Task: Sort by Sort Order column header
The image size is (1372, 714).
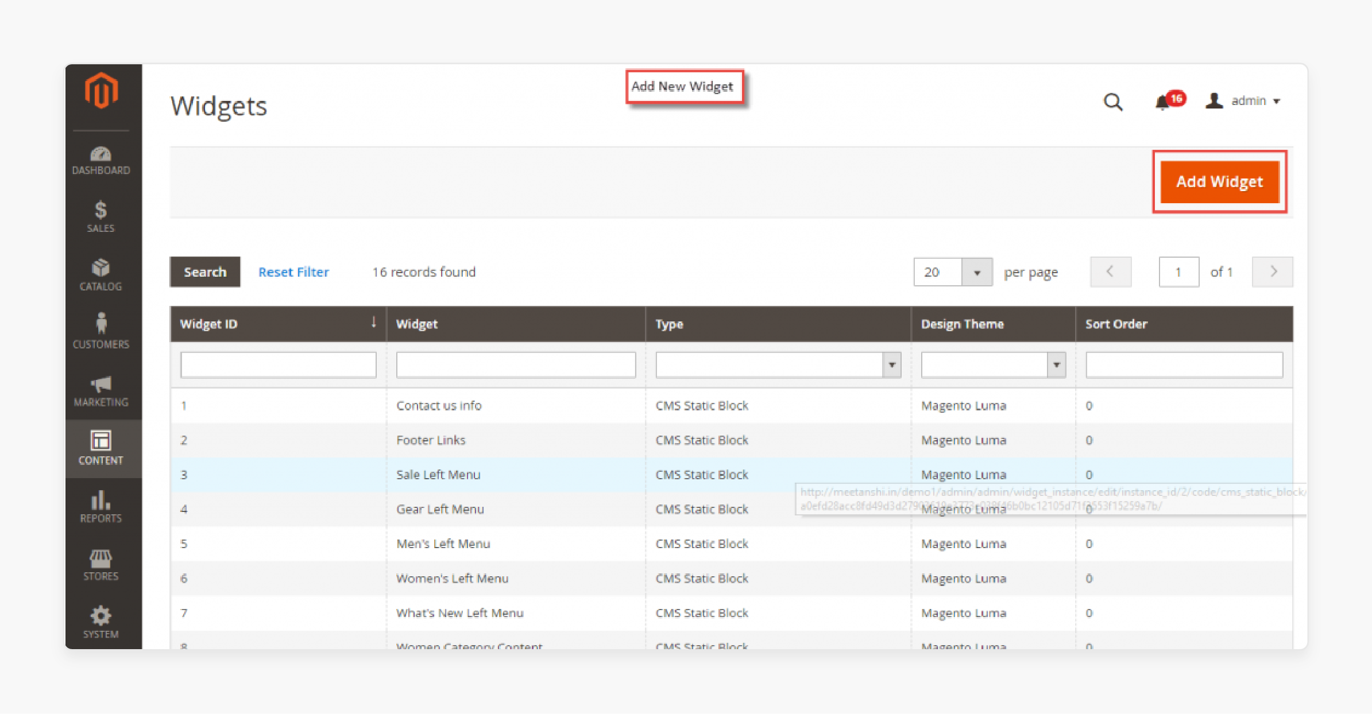Action: click(1184, 324)
